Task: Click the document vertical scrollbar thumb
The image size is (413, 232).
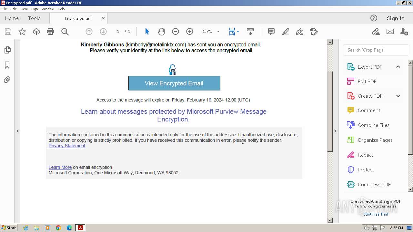Action: [330, 111]
